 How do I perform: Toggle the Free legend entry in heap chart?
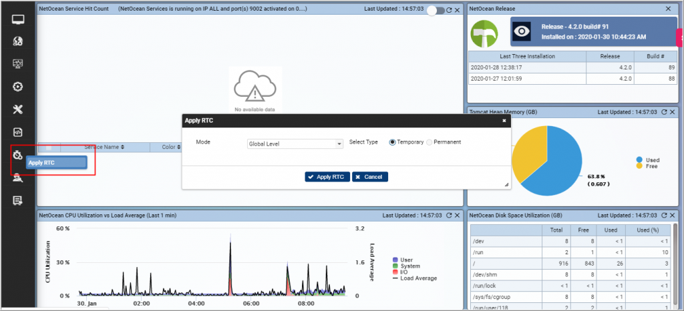pos(647,166)
